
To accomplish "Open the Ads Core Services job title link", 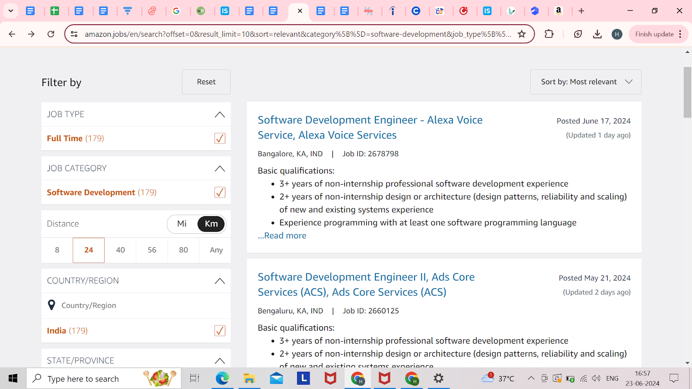I will point(366,284).
